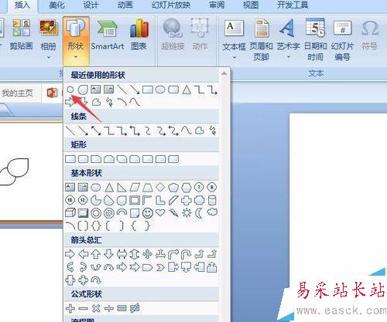Choose the hexagon in 基本形状

pos(187,188)
